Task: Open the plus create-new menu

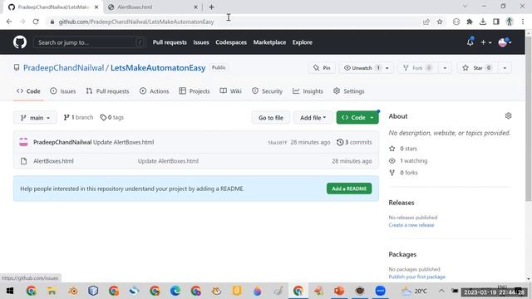Action: tap(486, 42)
